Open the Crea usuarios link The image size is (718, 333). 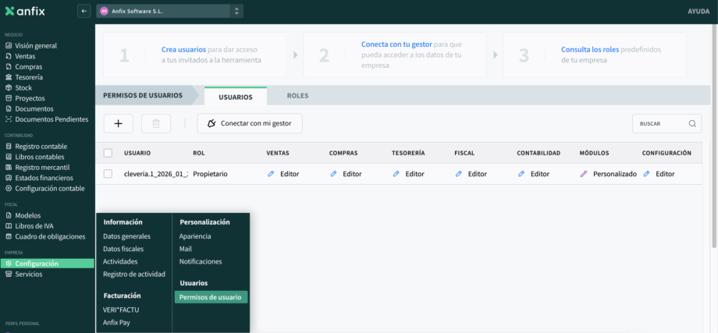point(183,49)
